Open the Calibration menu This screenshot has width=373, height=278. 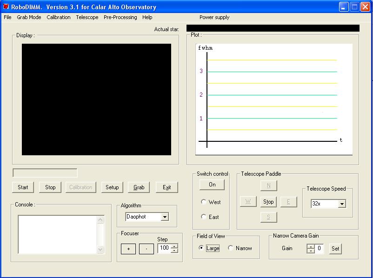59,17
